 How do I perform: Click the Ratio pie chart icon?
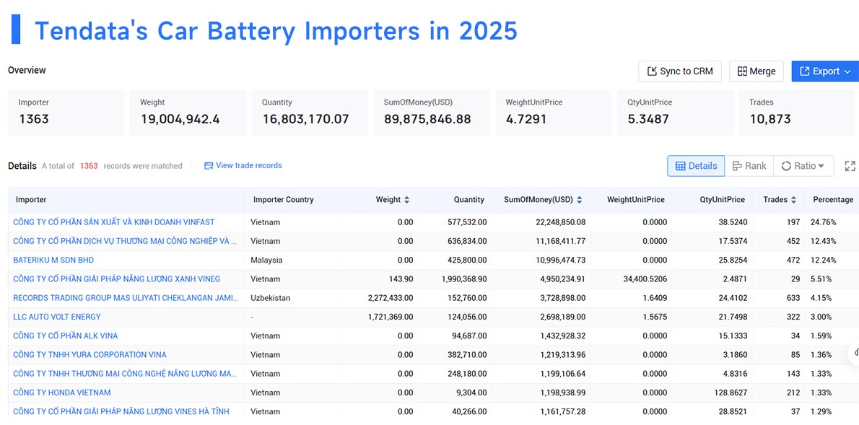pyautogui.click(x=786, y=166)
